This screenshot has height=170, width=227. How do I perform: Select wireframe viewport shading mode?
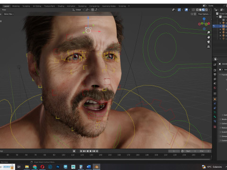point(197,10)
